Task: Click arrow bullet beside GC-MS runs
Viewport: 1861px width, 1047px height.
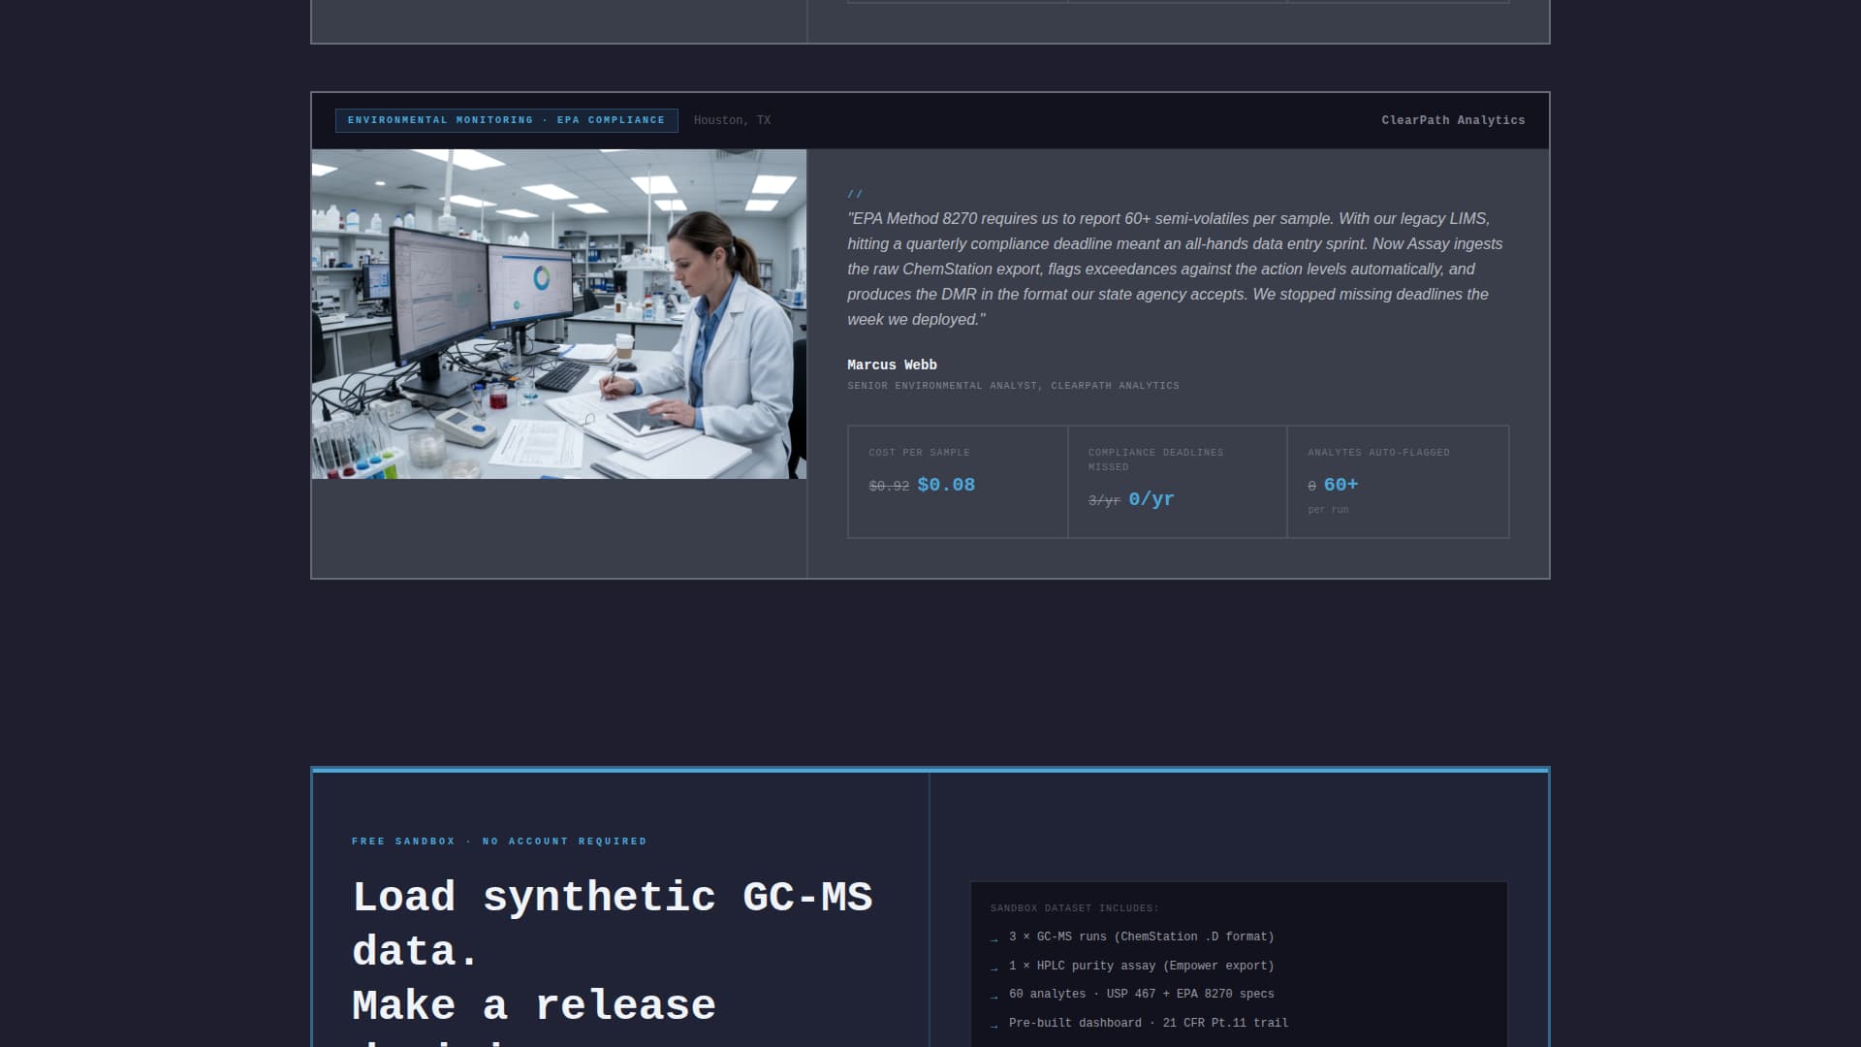Action: [994, 939]
